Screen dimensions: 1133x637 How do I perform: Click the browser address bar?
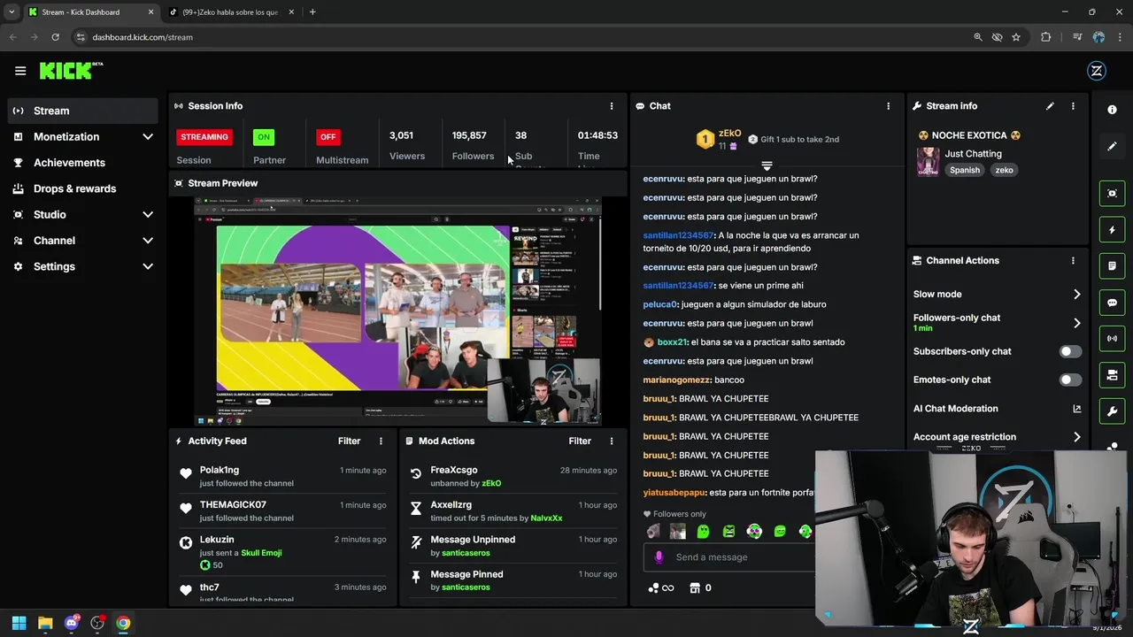point(522,37)
